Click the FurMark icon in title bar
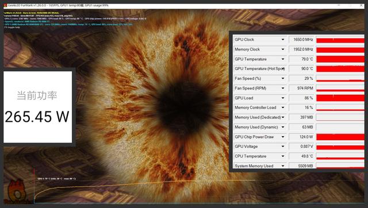This screenshot has height=208, width=368. 5,5
